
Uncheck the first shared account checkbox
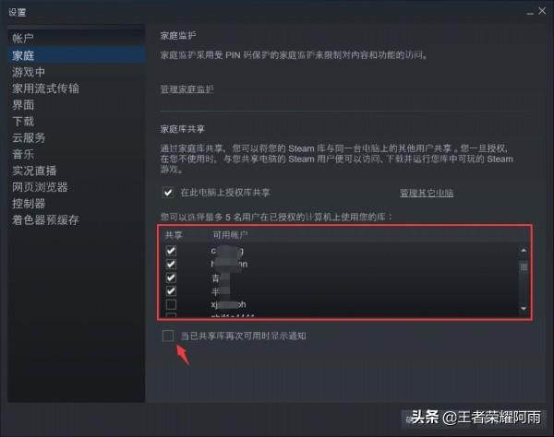pos(171,251)
